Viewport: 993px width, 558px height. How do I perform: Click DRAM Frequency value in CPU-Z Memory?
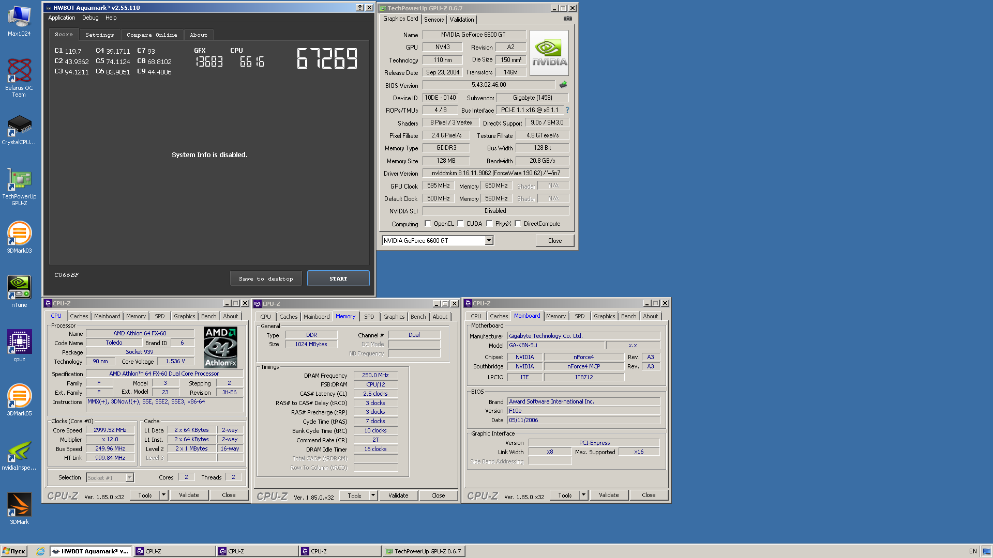point(375,375)
